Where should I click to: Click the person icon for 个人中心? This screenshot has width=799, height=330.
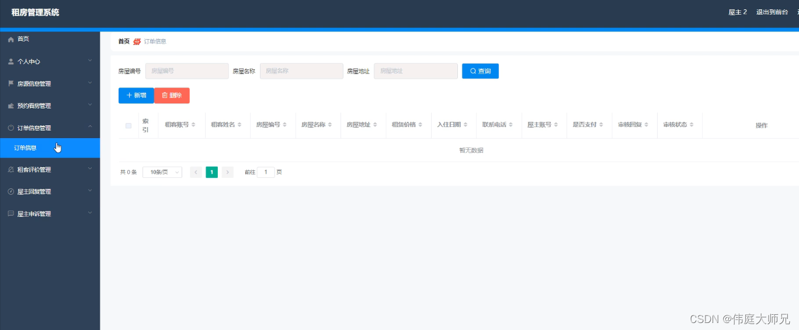pos(11,61)
